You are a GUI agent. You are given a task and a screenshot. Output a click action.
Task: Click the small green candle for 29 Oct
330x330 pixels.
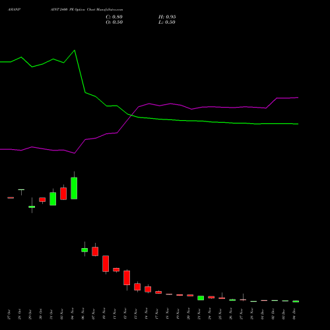32,207
